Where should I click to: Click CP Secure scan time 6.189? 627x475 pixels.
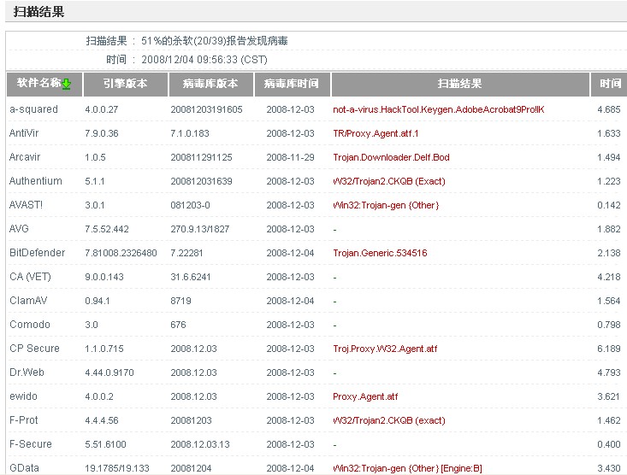coord(608,349)
